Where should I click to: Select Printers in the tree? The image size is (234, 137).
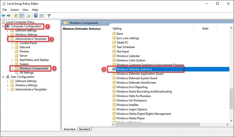24,51
